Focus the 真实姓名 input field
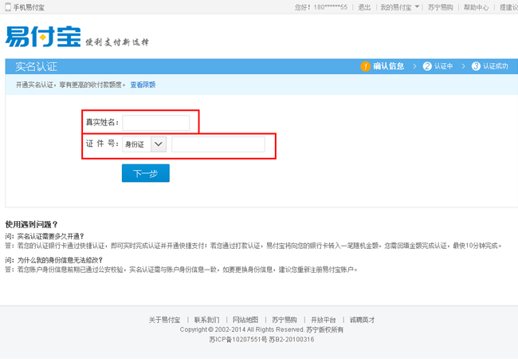 156,123
